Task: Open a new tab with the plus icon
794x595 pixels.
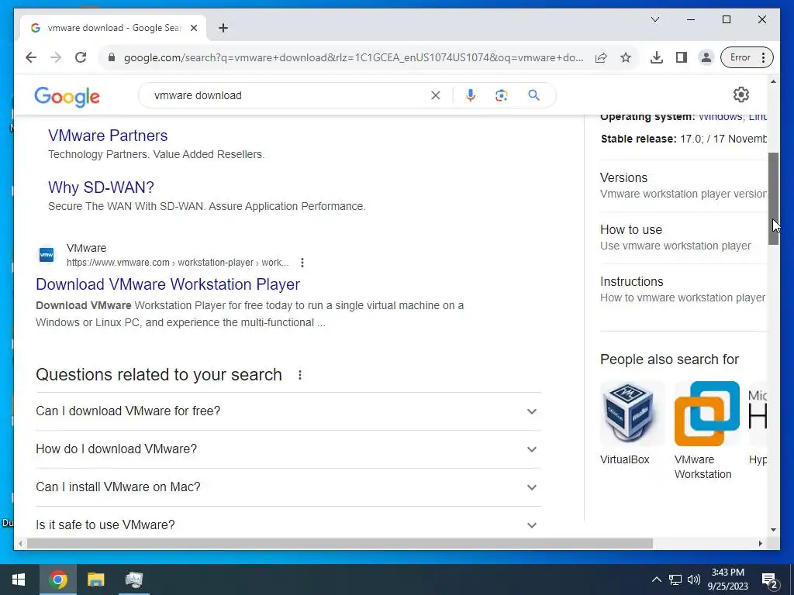Action: click(x=223, y=28)
